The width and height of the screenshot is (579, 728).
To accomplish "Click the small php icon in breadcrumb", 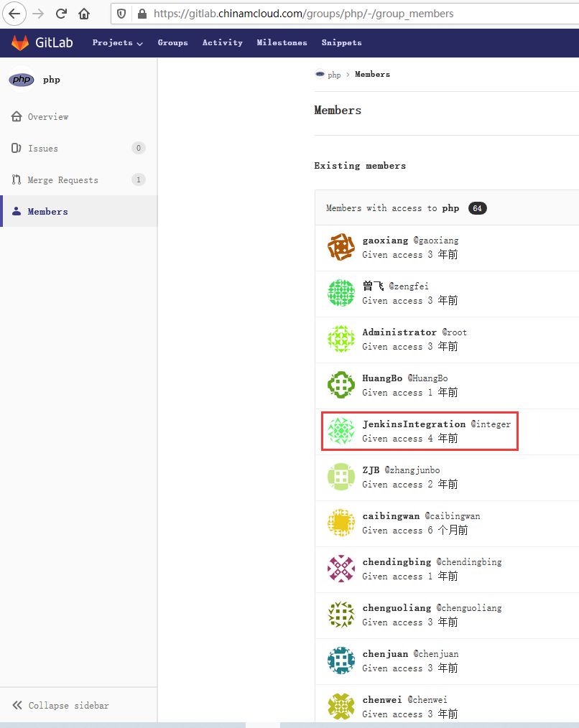I will pyautogui.click(x=320, y=74).
